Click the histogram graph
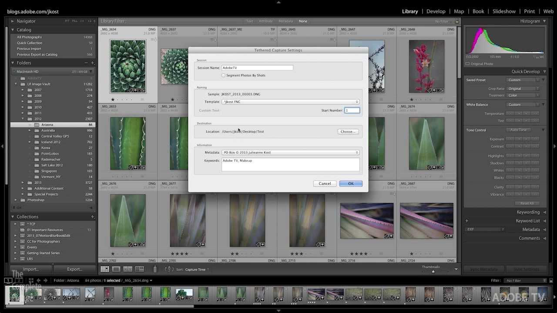This screenshot has height=313, width=557. (505, 40)
